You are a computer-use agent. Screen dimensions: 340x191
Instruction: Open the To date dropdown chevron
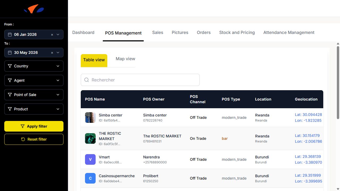58,53
